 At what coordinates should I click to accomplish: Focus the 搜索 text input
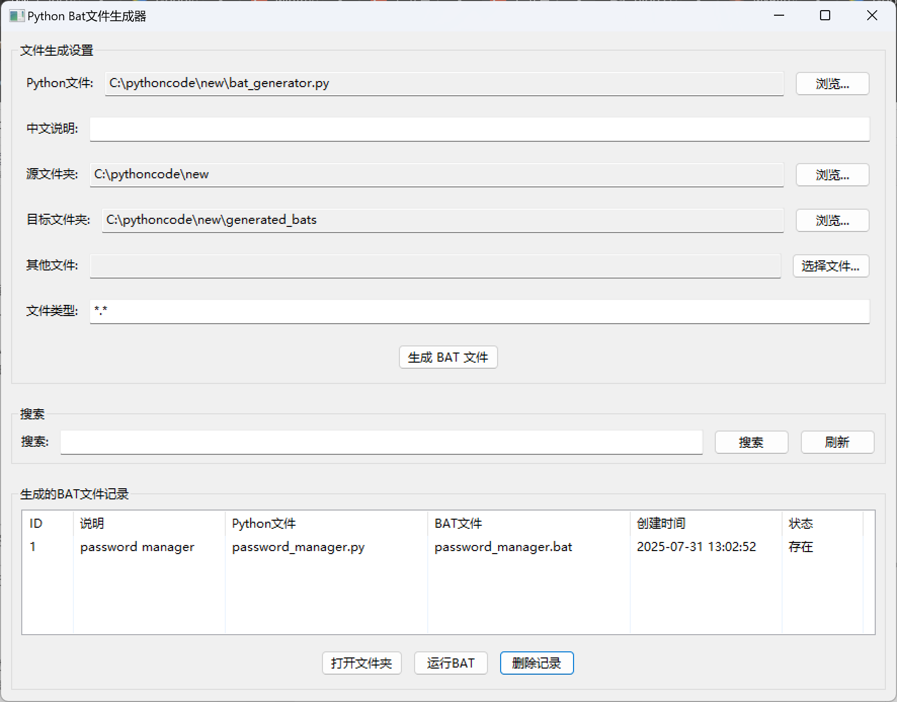(x=381, y=442)
